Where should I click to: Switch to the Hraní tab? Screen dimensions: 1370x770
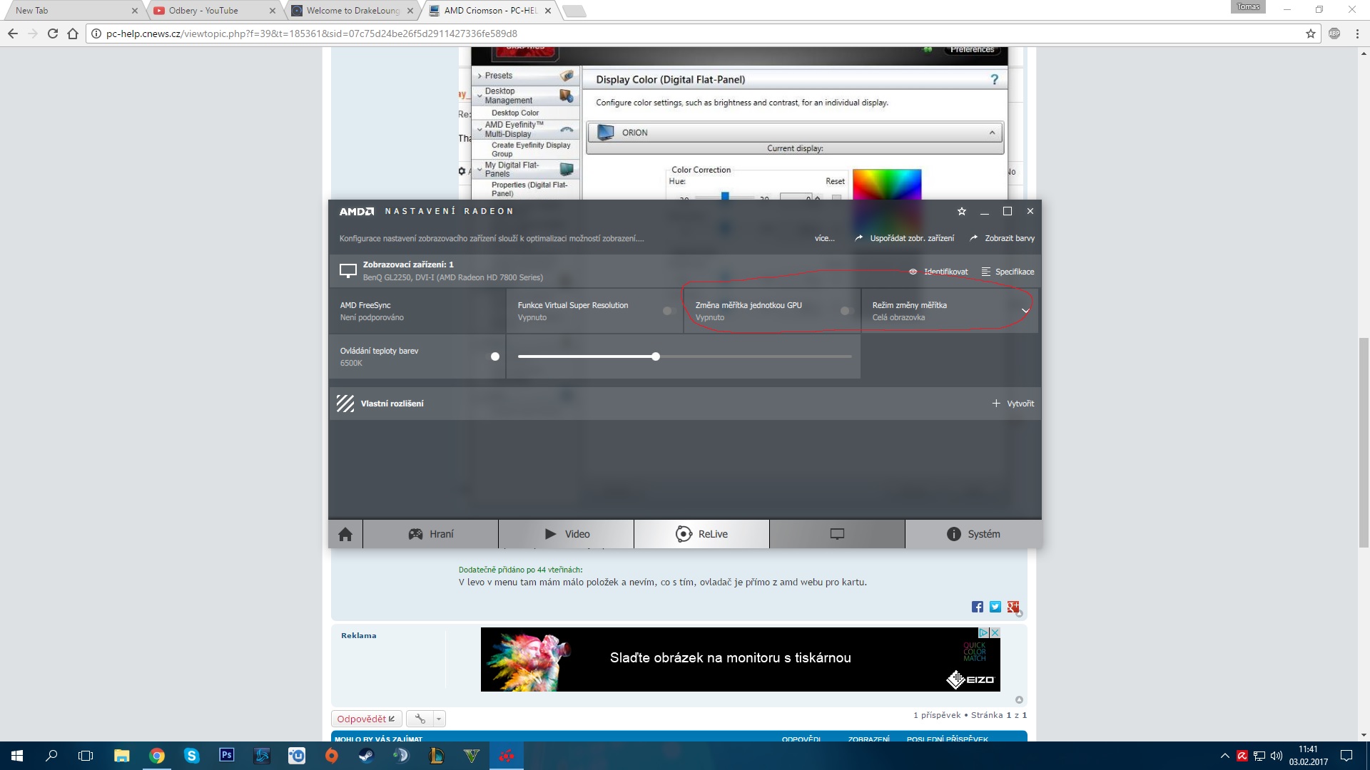(430, 534)
